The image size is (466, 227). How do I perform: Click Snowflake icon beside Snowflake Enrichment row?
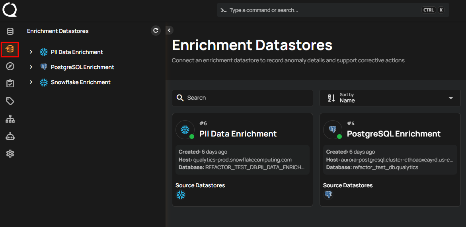pos(44,83)
